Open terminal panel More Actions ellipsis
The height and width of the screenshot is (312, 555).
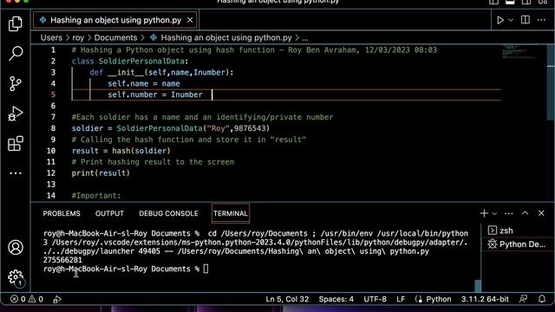[x=509, y=213]
